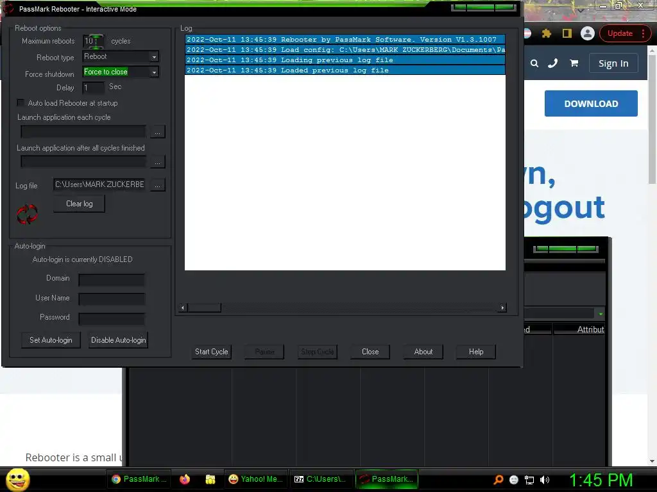Image resolution: width=657 pixels, height=492 pixels.
Task: Click the smiley face tray icon
Action: [x=514, y=480]
